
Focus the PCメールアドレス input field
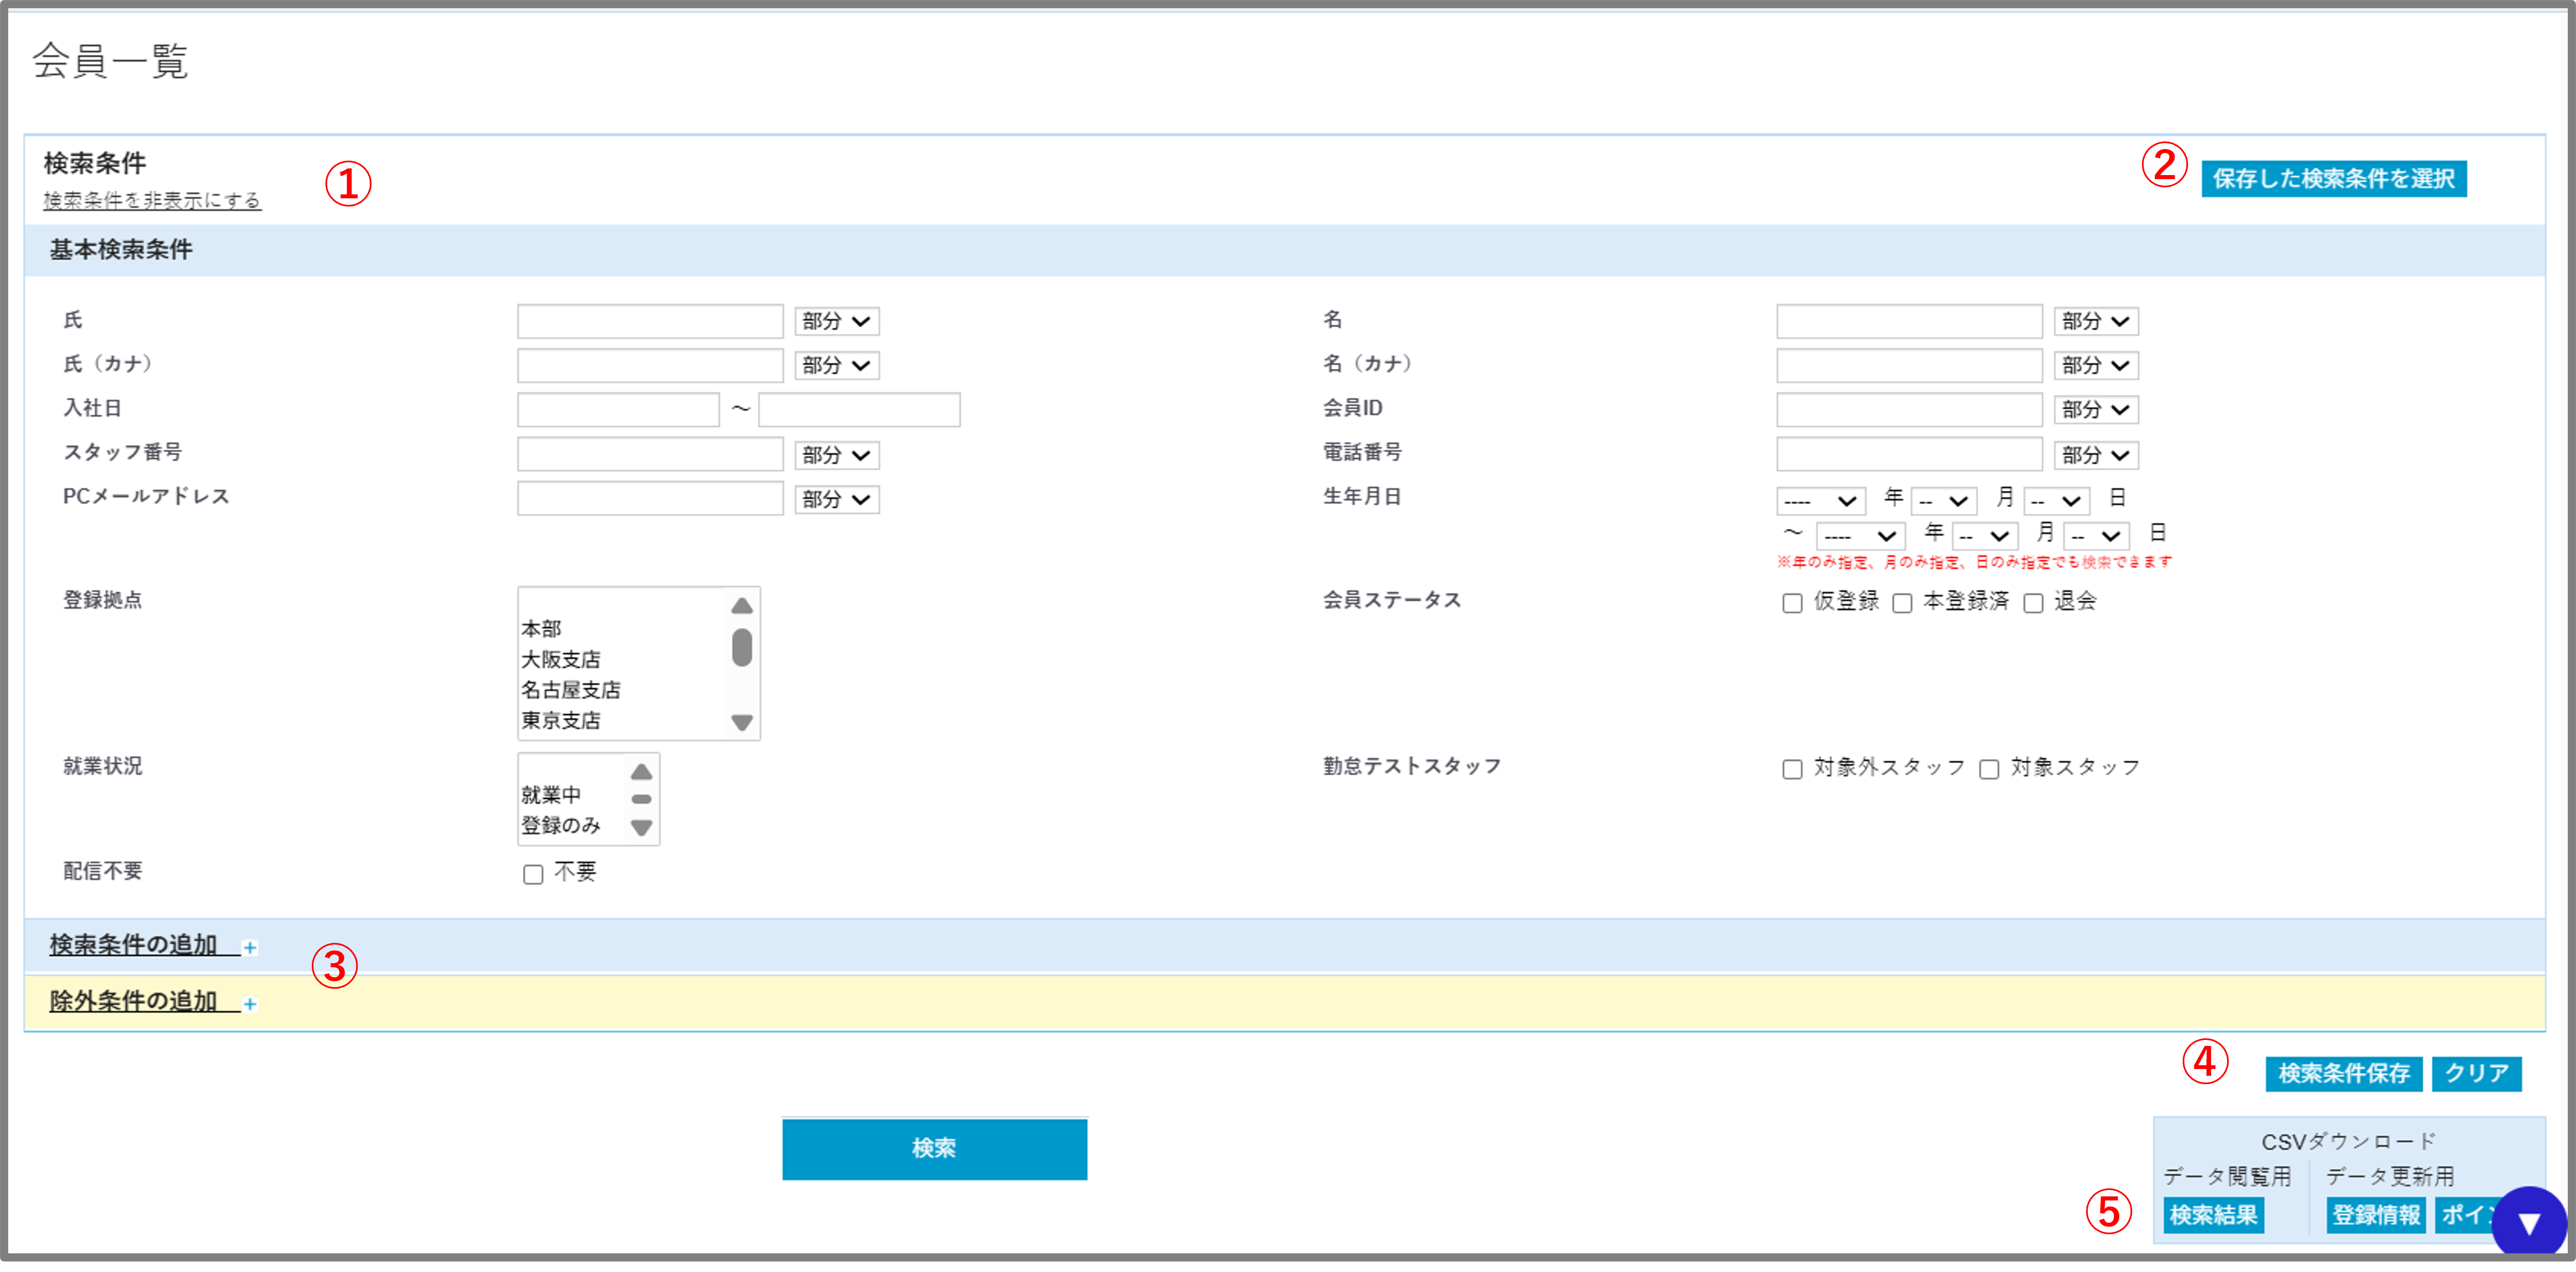[x=650, y=499]
